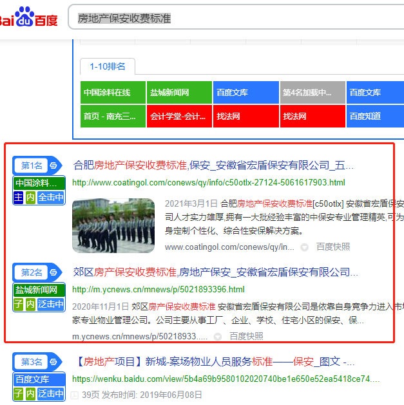Click the 中国涂料... site label under 第1名
404x405 pixels.
(x=39, y=183)
